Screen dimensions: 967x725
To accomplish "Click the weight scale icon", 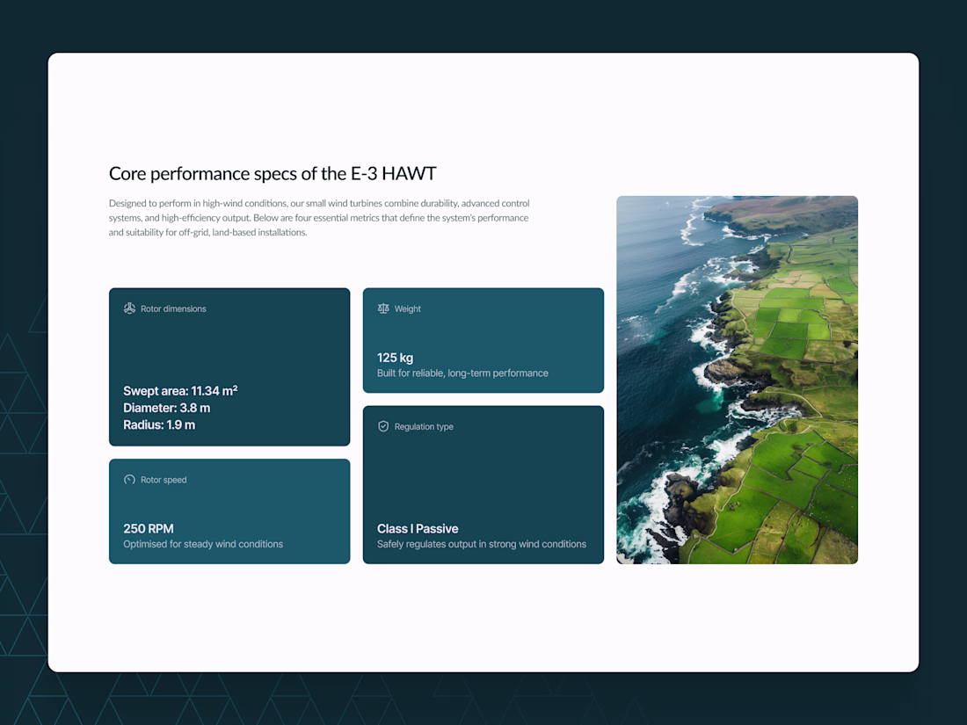I will (383, 308).
